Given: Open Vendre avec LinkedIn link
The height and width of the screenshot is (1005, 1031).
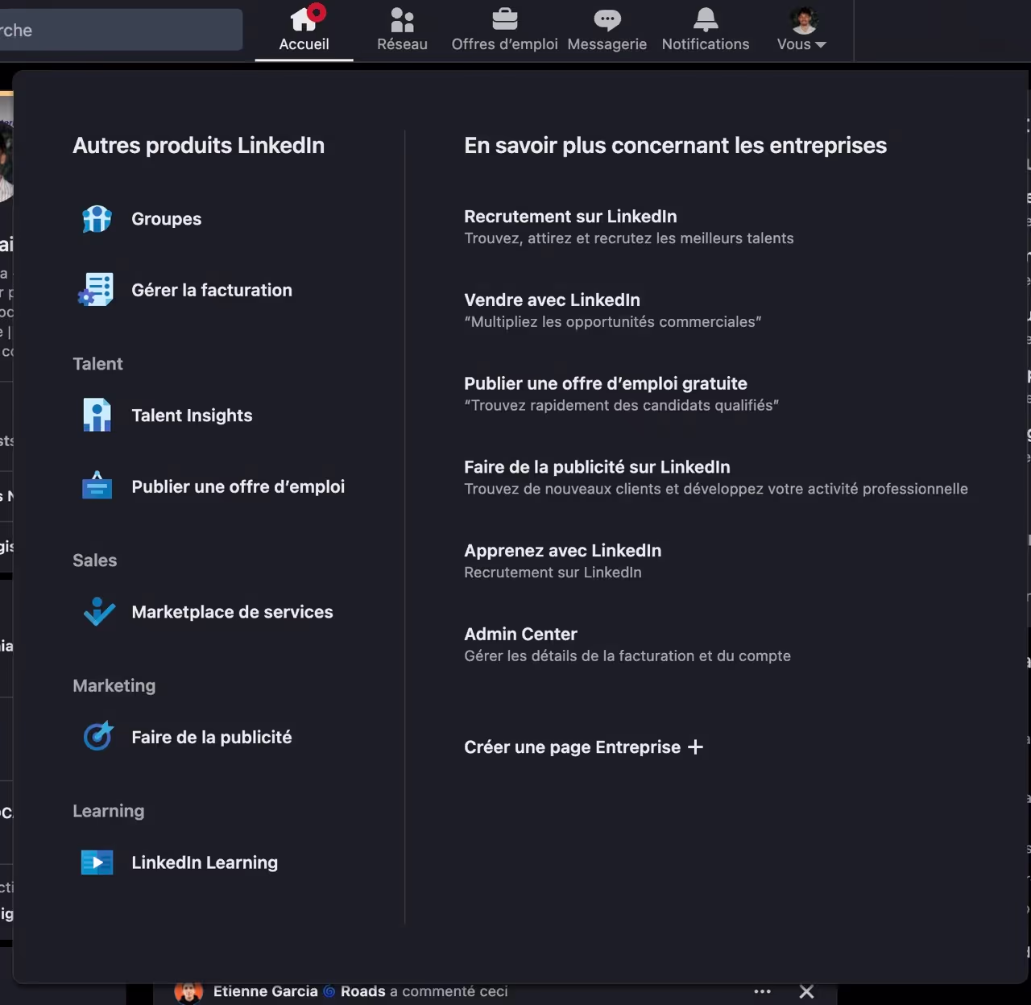Looking at the screenshot, I should (552, 300).
